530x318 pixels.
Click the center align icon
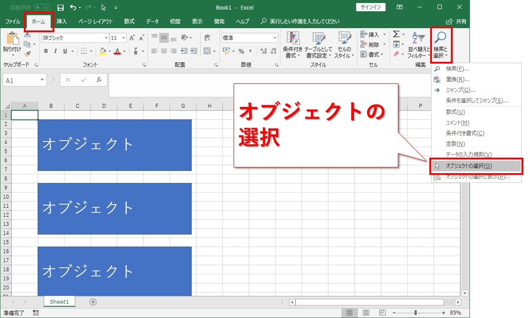click(x=164, y=51)
